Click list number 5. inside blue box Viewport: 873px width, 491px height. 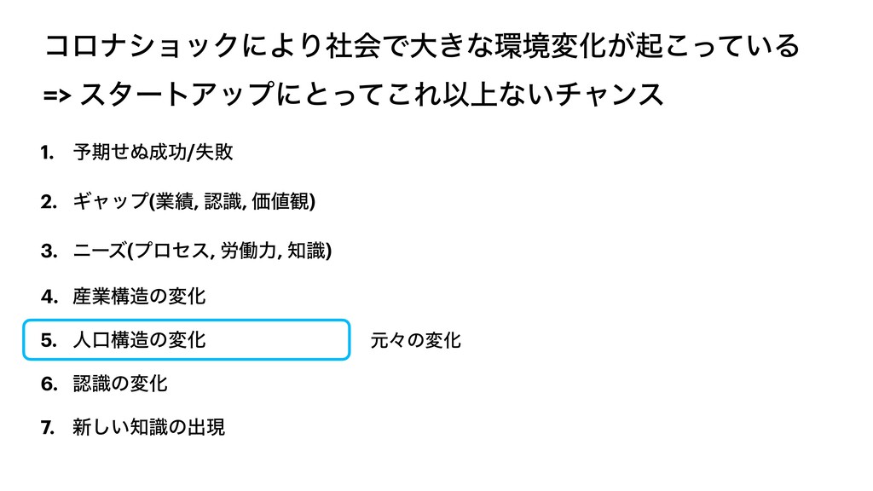pyautogui.click(x=48, y=340)
